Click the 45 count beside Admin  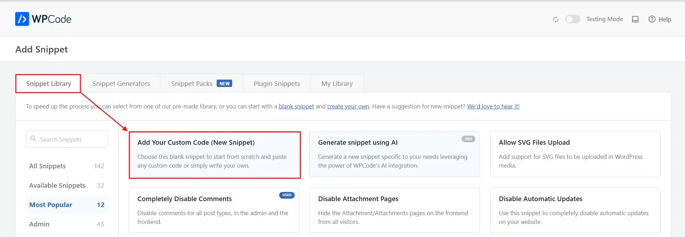click(101, 224)
